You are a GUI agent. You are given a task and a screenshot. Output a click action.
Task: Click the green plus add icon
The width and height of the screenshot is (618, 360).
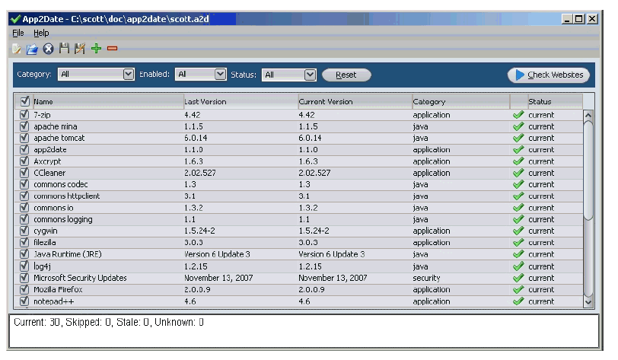(x=95, y=49)
